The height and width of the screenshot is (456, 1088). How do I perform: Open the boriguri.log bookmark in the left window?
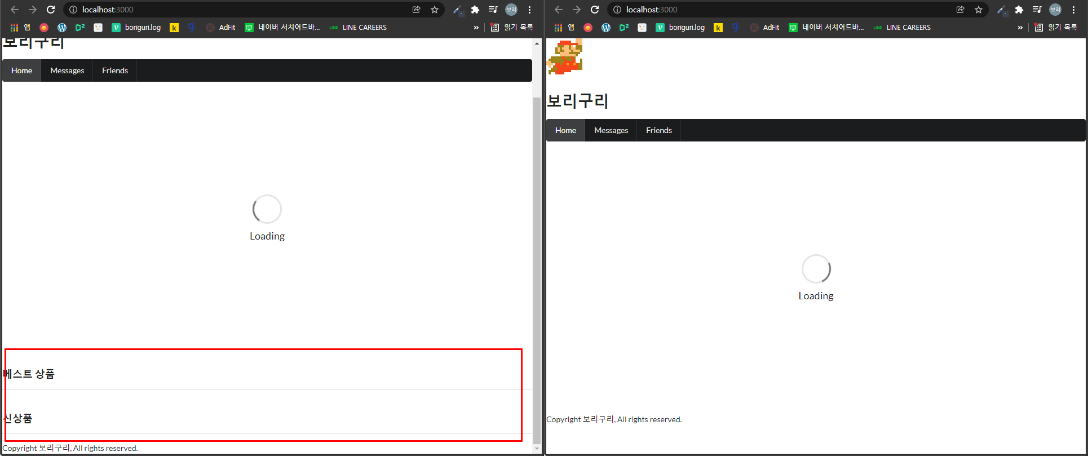(x=136, y=27)
